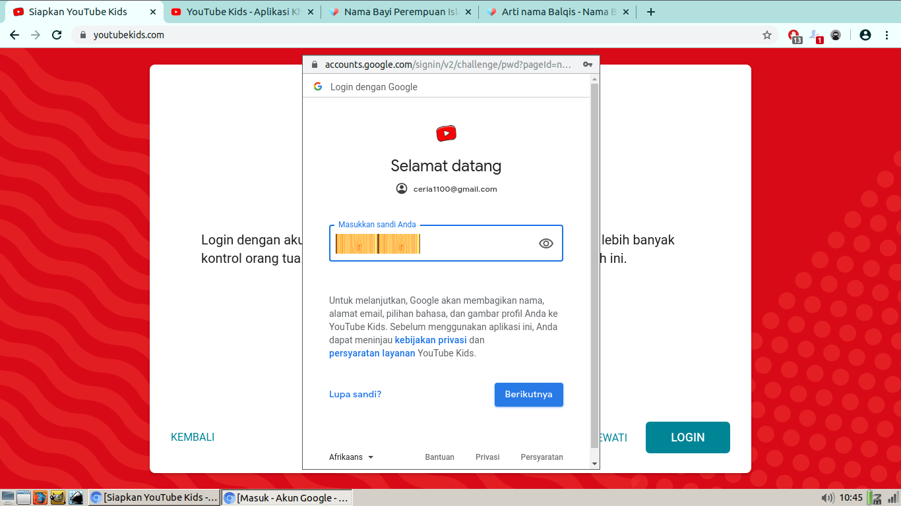Image resolution: width=901 pixels, height=506 pixels.
Task: Open the Chrome three-dot menu
Action: point(886,35)
